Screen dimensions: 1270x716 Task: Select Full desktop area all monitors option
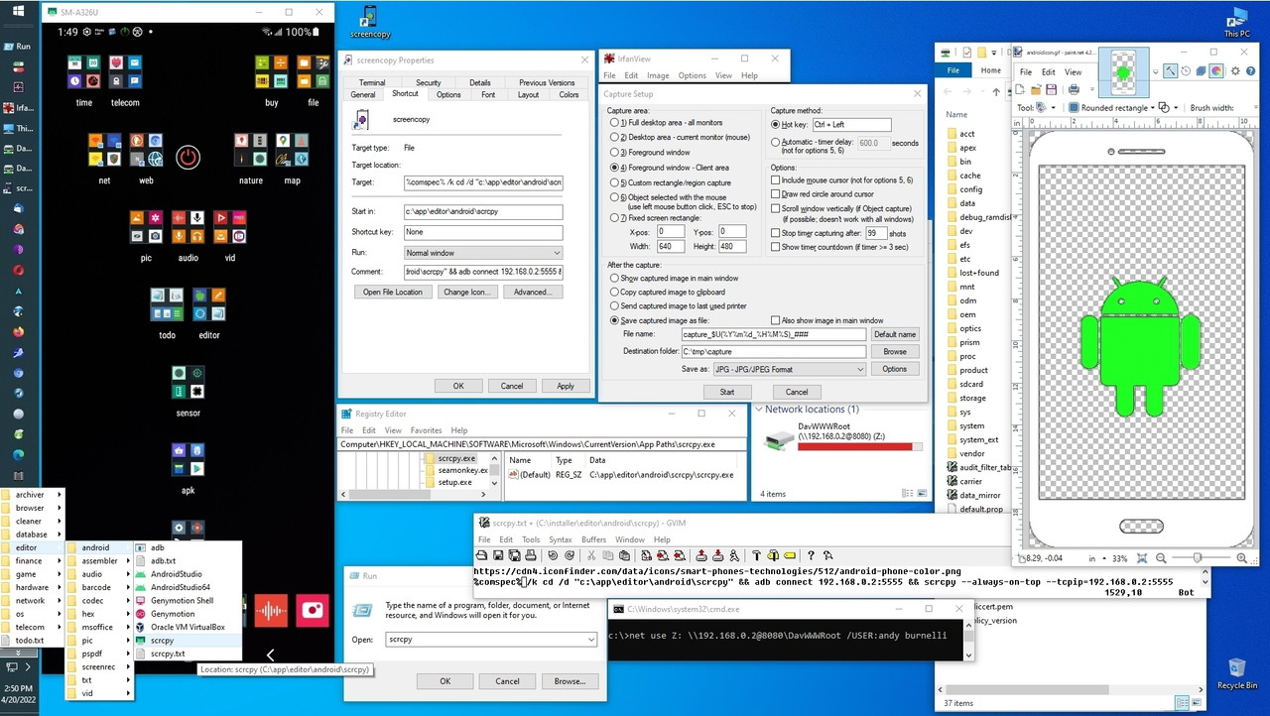pyautogui.click(x=614, y=122)
